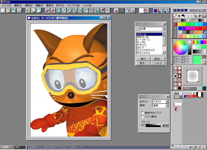Activate palette row 2 selector
Screen dimensions: 207x150
coord(175,28)
